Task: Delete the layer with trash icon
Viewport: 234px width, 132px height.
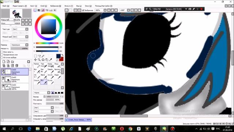Action: (x=17, y=66)
